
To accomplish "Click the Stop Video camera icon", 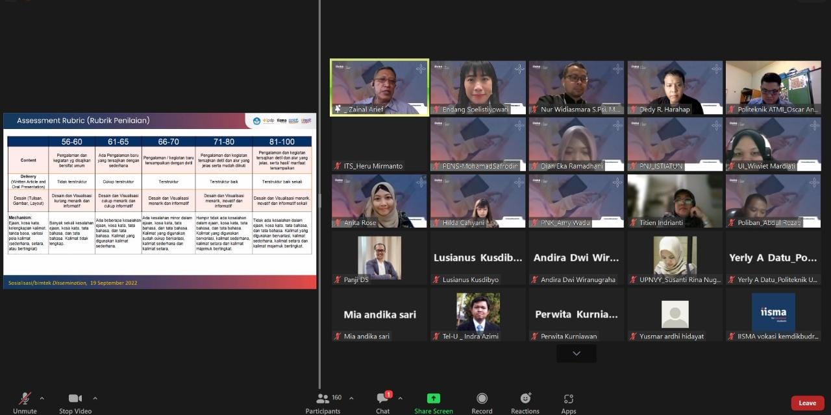I will (x=75, y=398).
